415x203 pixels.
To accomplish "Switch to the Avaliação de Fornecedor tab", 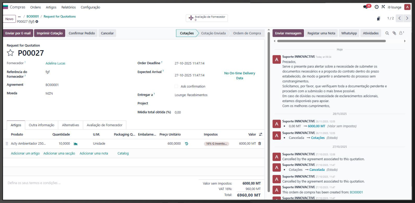I will (105, 125).
